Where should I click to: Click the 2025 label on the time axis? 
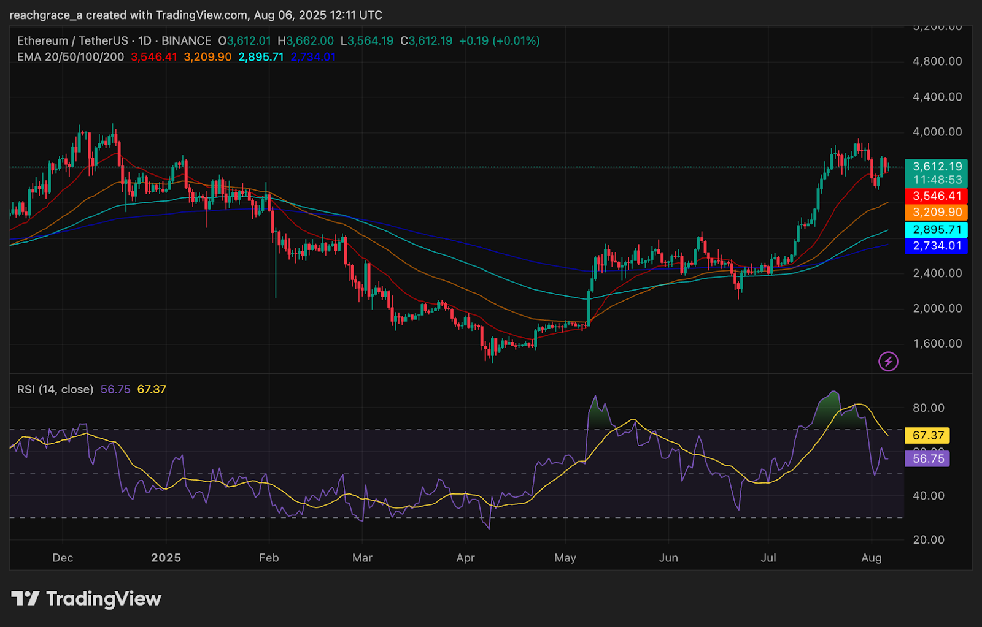[165, 558]
